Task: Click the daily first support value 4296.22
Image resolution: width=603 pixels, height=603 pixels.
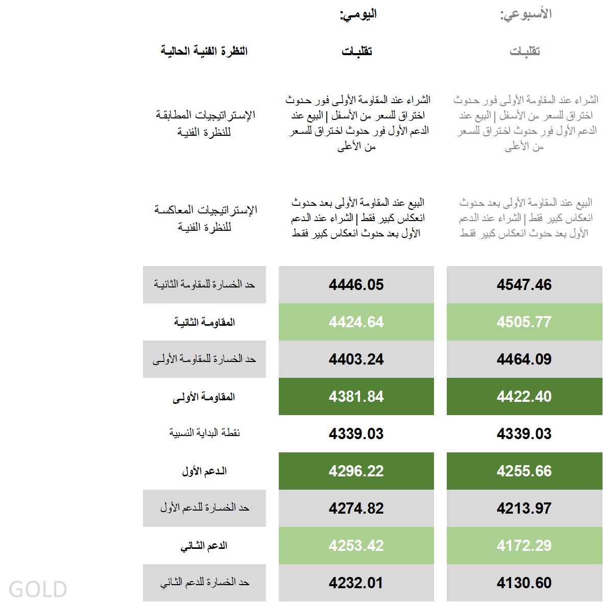Action: [356, 471]
